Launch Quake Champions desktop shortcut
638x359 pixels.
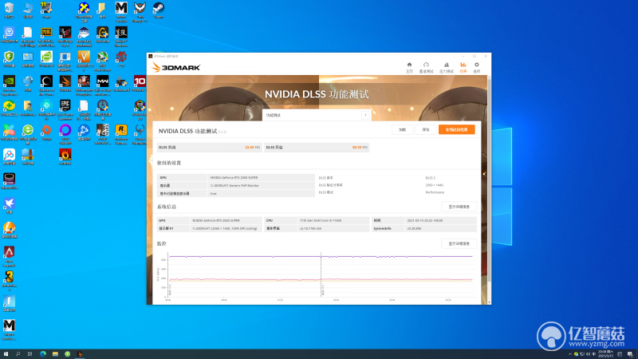[140, 133]
